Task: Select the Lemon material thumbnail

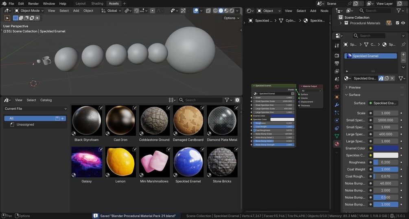Action: pos(120,162)
